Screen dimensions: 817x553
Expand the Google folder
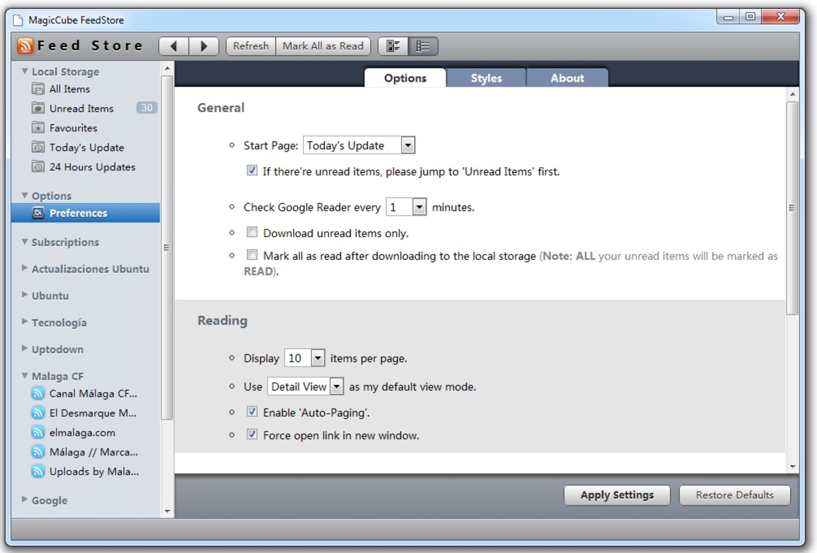(x=24, y=499)
